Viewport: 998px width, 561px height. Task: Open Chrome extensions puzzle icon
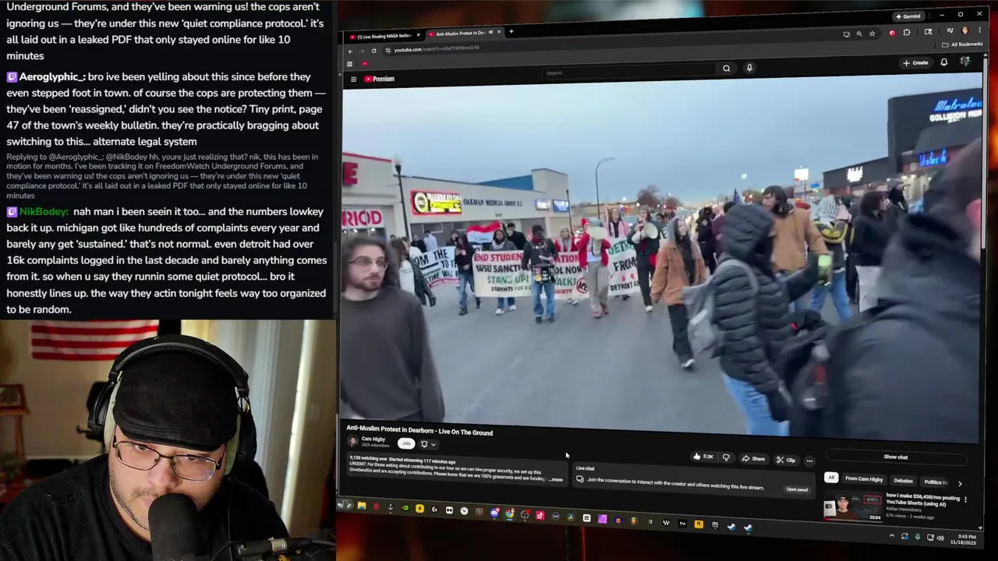pos(907,33)
